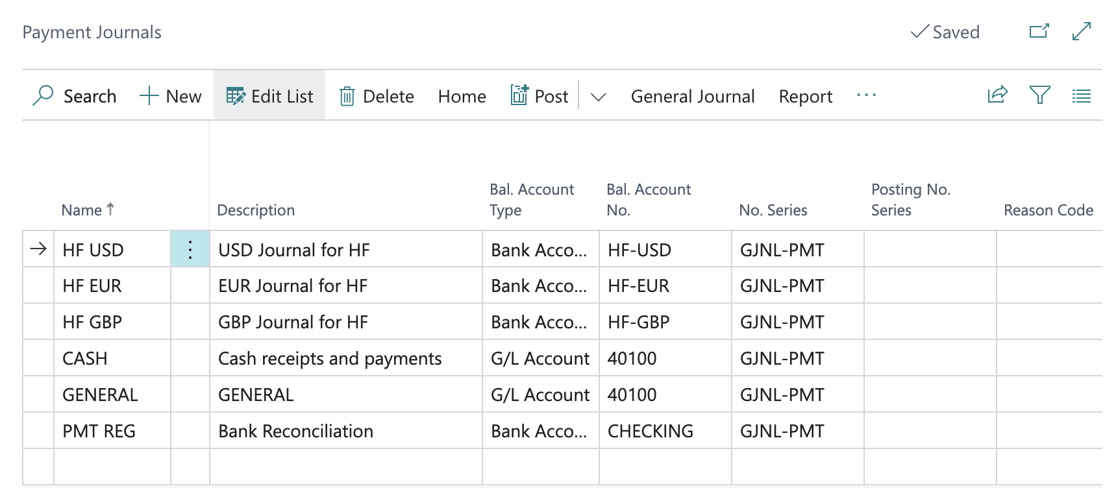The height and width of the screenshot is (488, 1105).
Task: Expand the Post dropdown chevron
Action: [598, 97]
